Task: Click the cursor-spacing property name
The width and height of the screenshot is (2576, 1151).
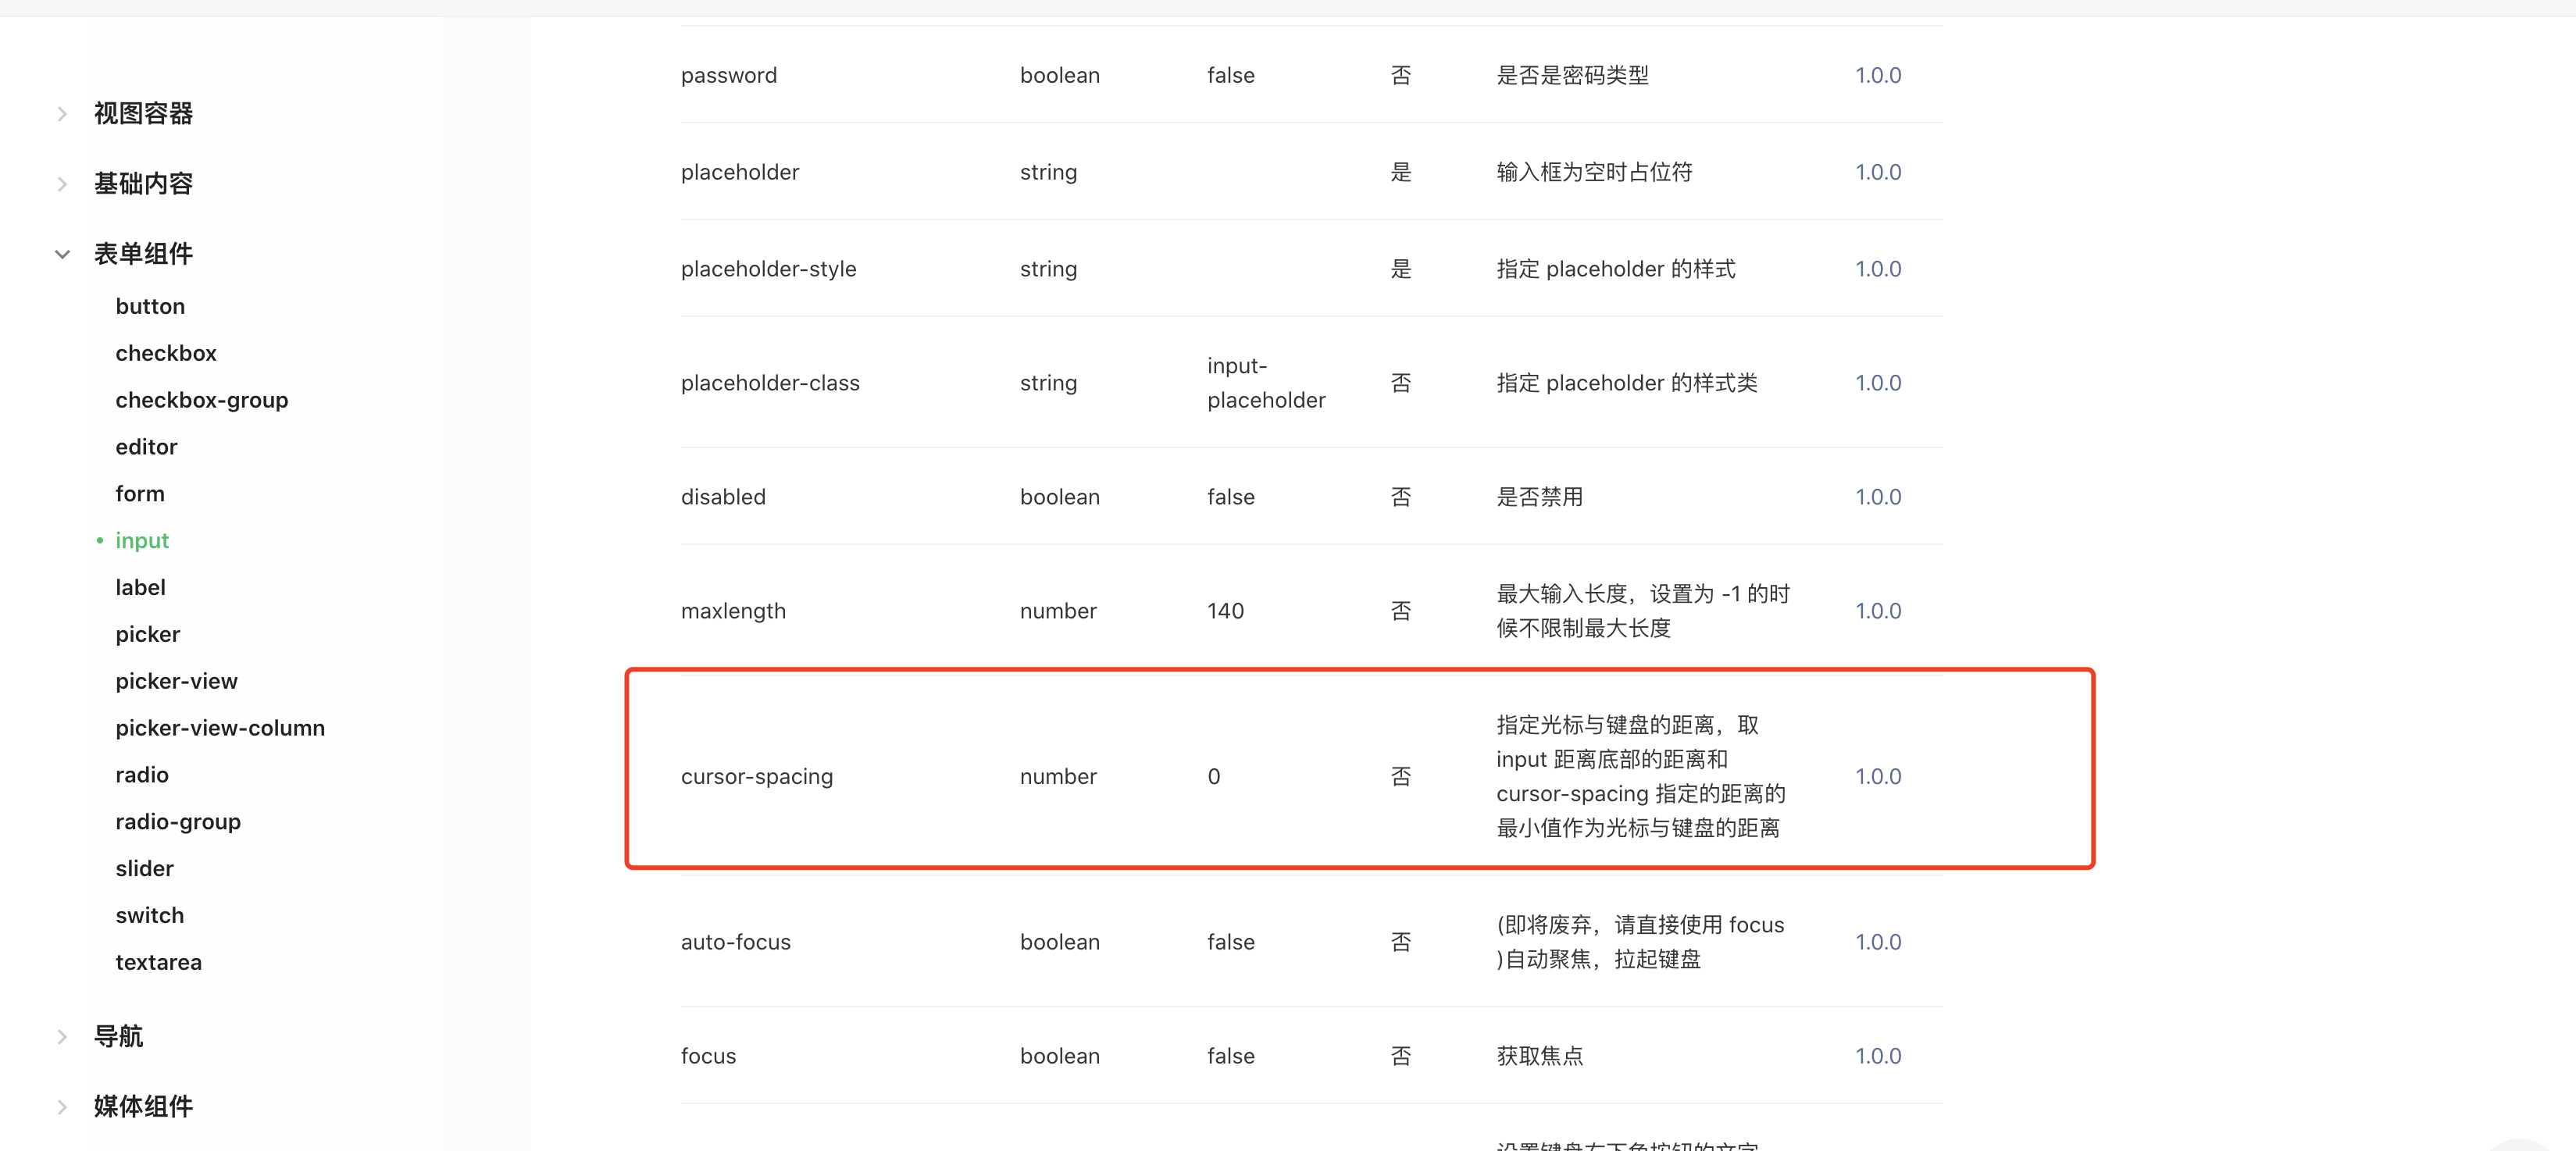Action: tap(757, 777)
